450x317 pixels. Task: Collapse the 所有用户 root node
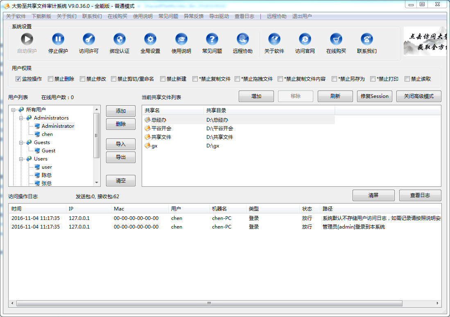14,110
